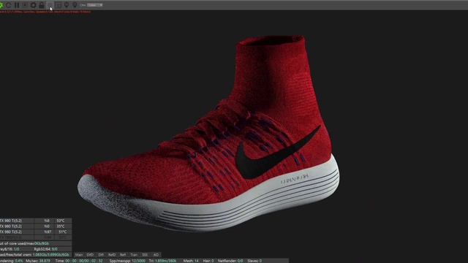Switch to the Refl pass tab
This screenshot has width=468, height=263.
click(x=123, y=255)
